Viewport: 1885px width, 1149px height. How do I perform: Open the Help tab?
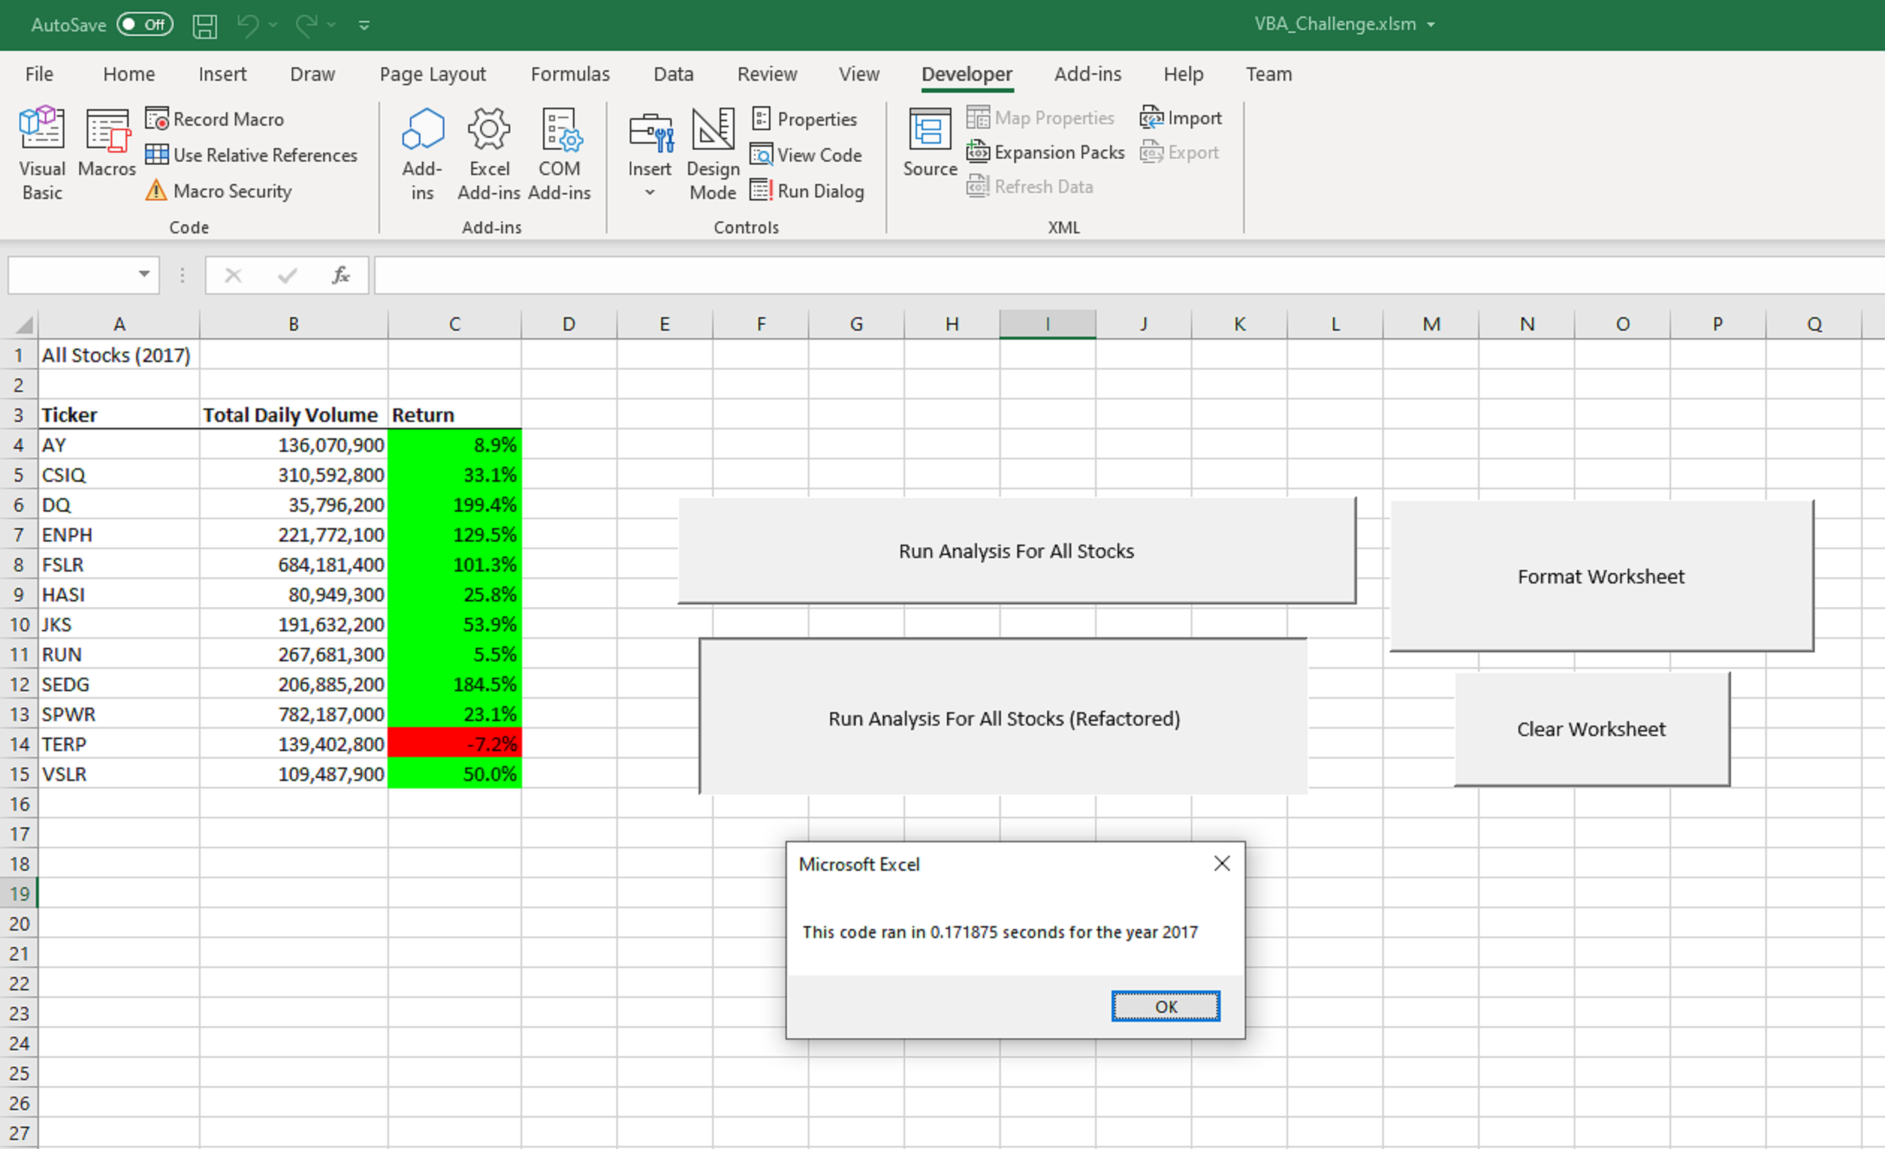coord(1183,74)
